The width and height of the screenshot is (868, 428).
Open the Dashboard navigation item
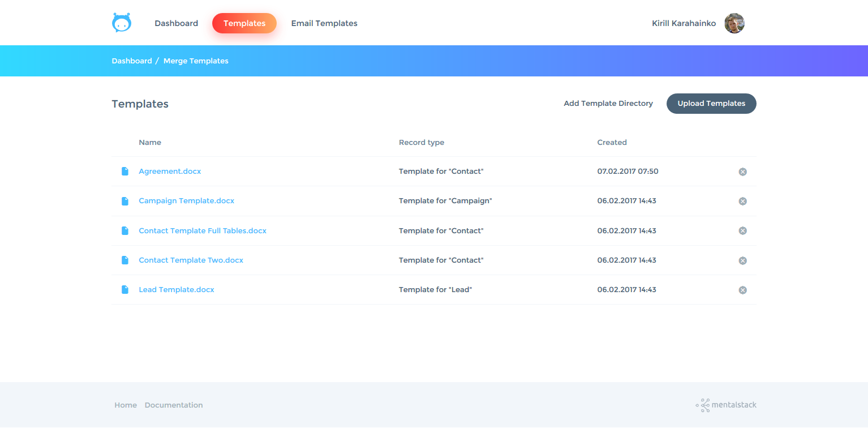(176, 23)
